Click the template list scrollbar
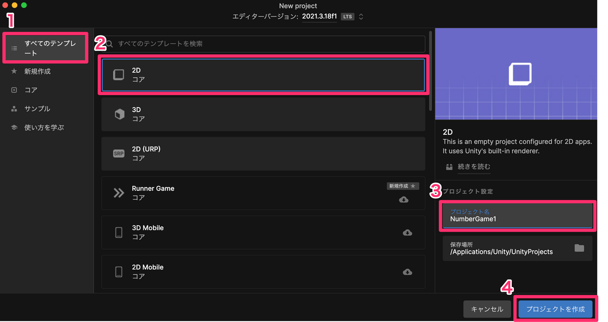This screenshot has width=608, height=322. coord(431,71)
